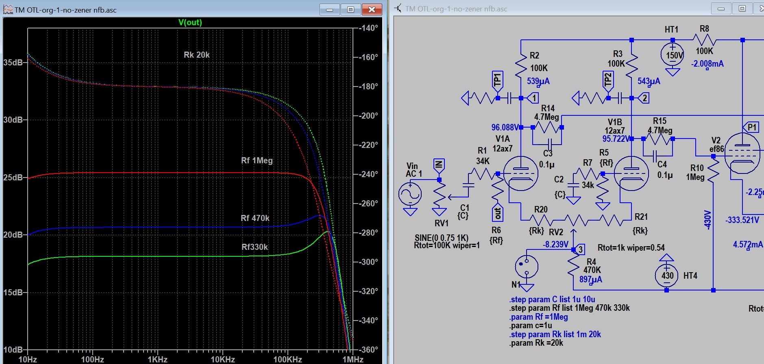Click the 539µA current label
This screenshot has height=364, width=764.
click(x=538, y=81)
